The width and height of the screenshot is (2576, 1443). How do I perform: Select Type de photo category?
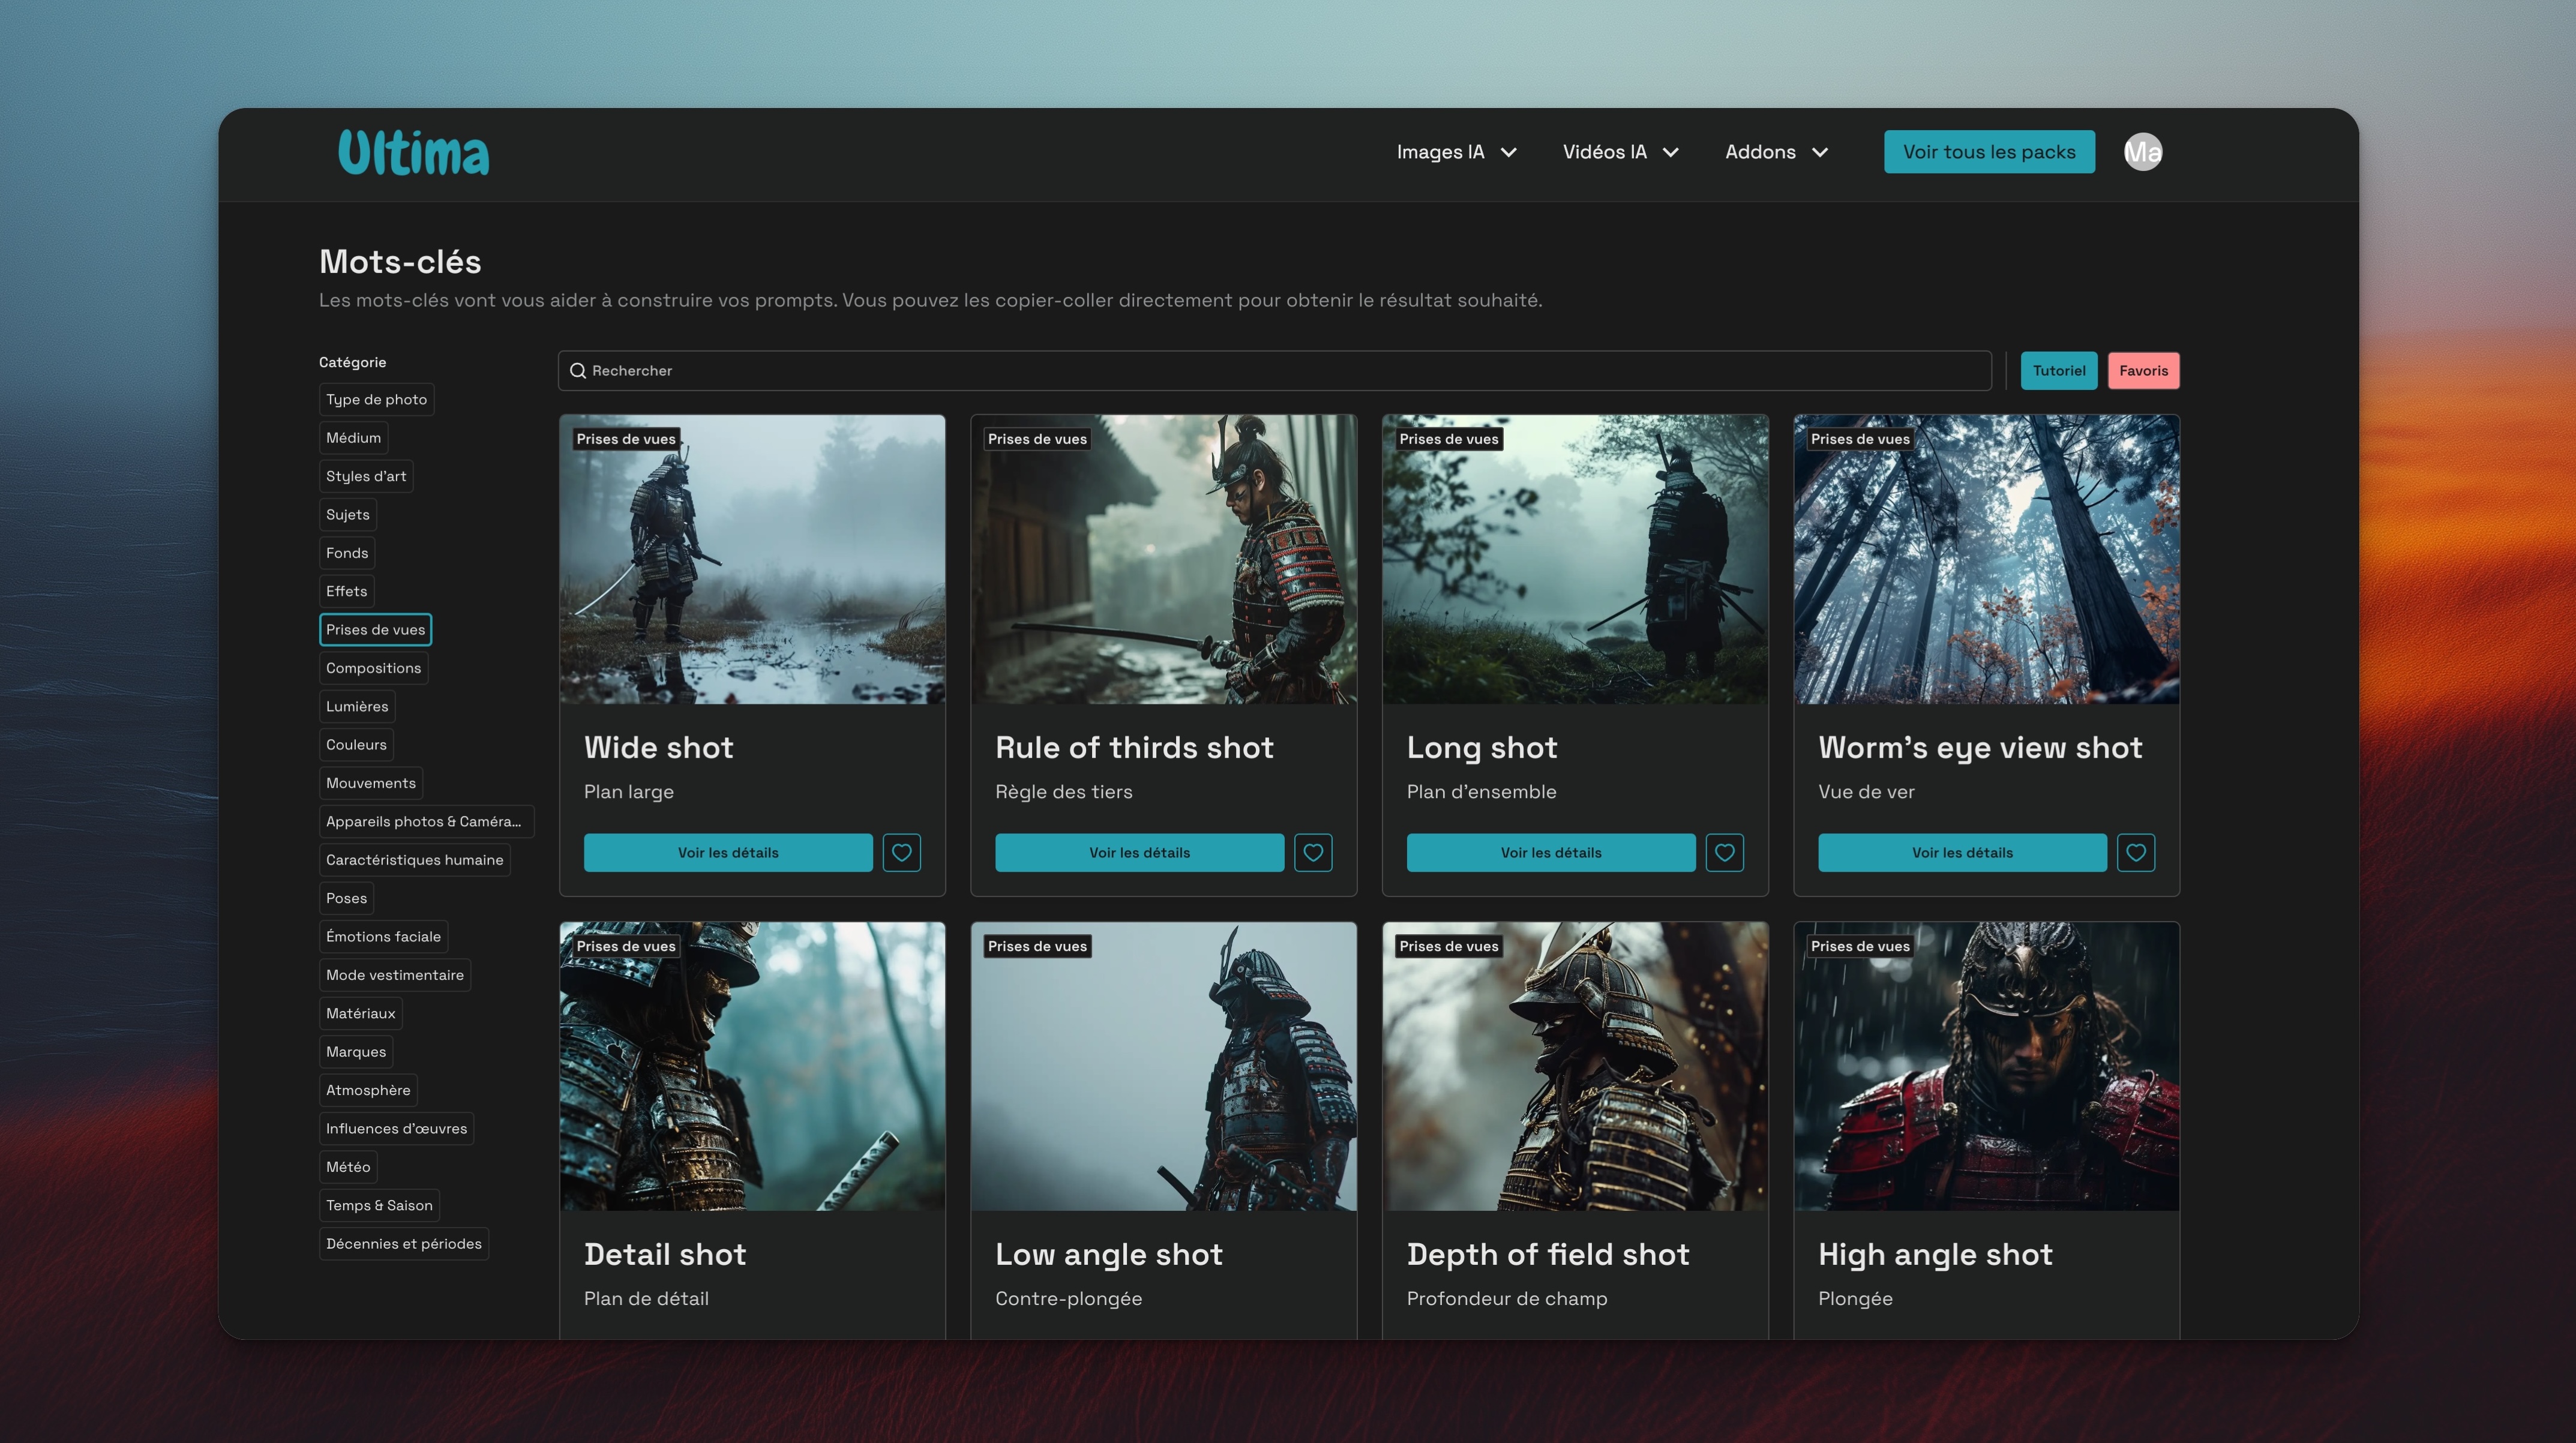[376, 399]
